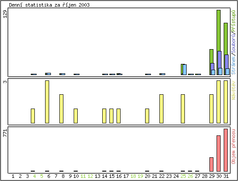Screen dimensions: 238x181
Task: Click the chart title "Denní statistika za říjen 2003"
Action: [49, 5]
